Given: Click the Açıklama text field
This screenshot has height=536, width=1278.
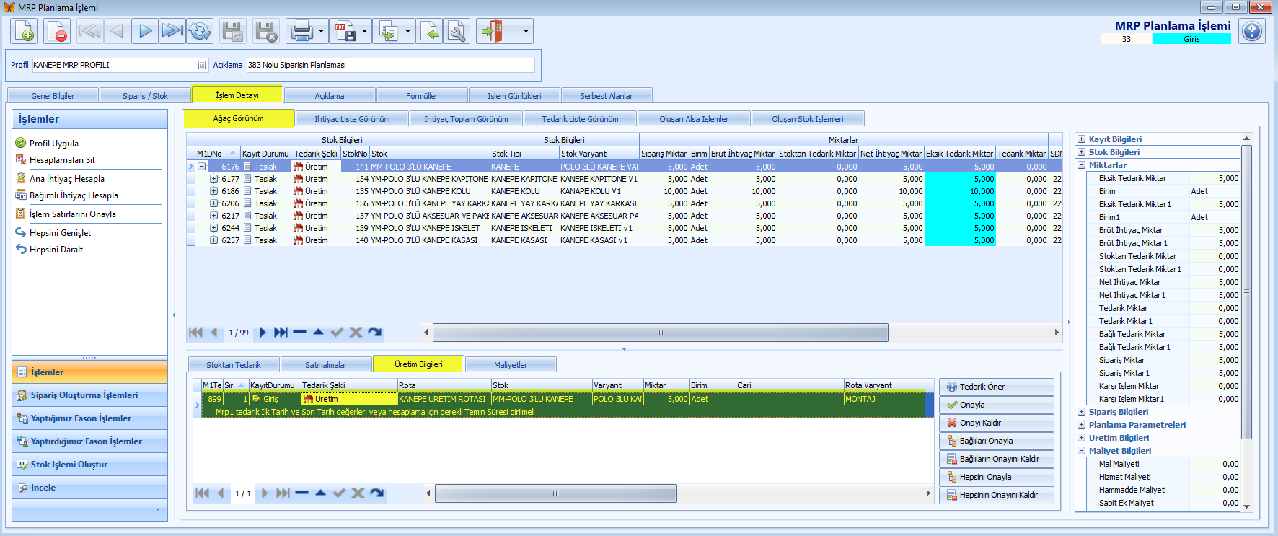Looking at the screenshot, I should pyautogui.click(x=390, y=65).
